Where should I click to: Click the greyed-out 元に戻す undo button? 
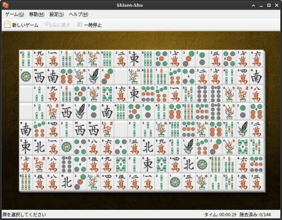(57, 25)
